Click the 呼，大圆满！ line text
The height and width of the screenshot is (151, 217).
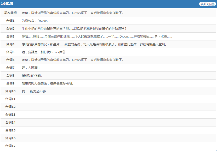click(x=31, y=68)
